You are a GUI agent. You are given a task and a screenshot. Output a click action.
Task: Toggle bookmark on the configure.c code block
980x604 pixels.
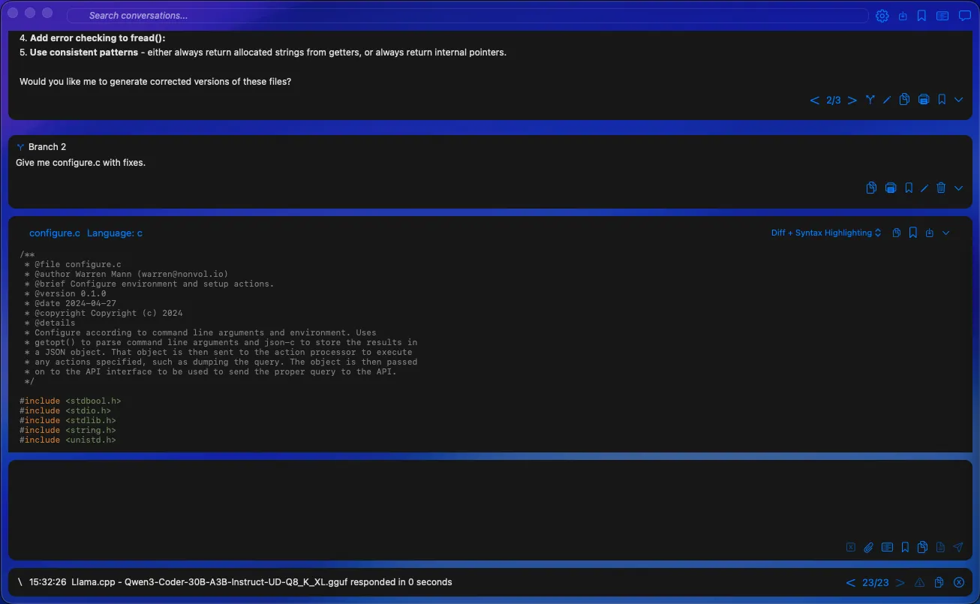tap(912, 233)
